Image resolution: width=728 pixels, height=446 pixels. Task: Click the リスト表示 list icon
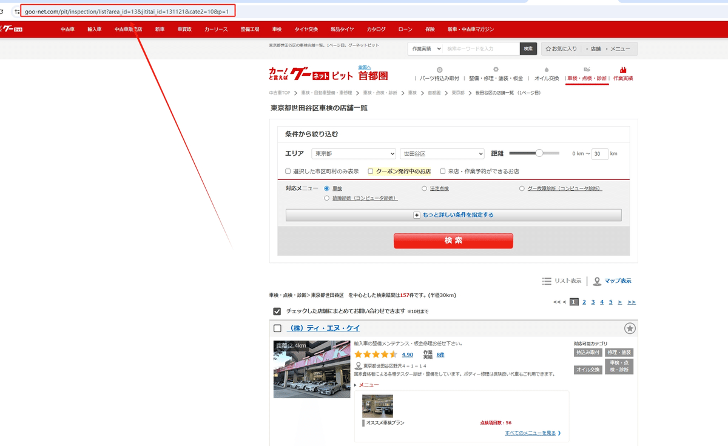[x=547, y=281]
